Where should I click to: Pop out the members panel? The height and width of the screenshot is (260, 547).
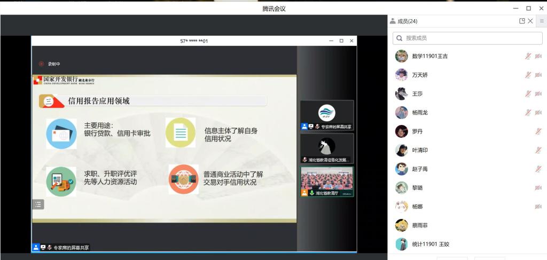tap(522, 21)
